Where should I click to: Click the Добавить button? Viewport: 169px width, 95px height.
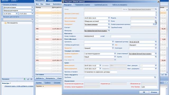tap(40, 78)
